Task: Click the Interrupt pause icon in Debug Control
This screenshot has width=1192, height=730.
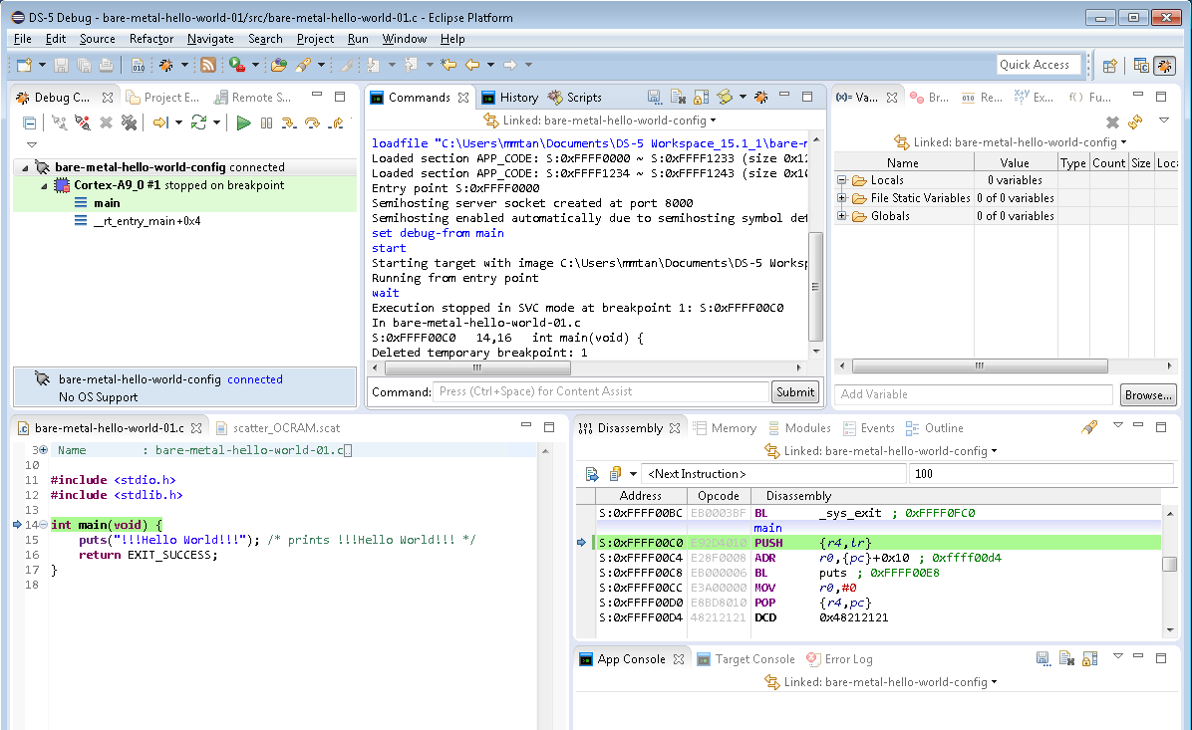Action: point(266,122)
